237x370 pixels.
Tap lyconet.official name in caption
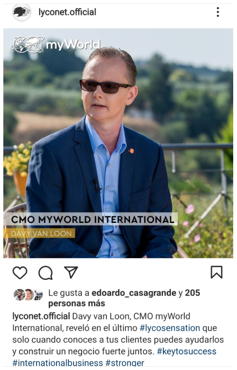click(x=41, y=316)
